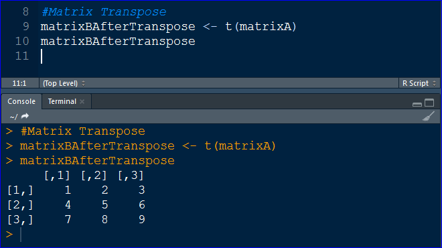Switch to the Terminal tab
Screen dimensions: 442x248
click(x=62, y=101)
